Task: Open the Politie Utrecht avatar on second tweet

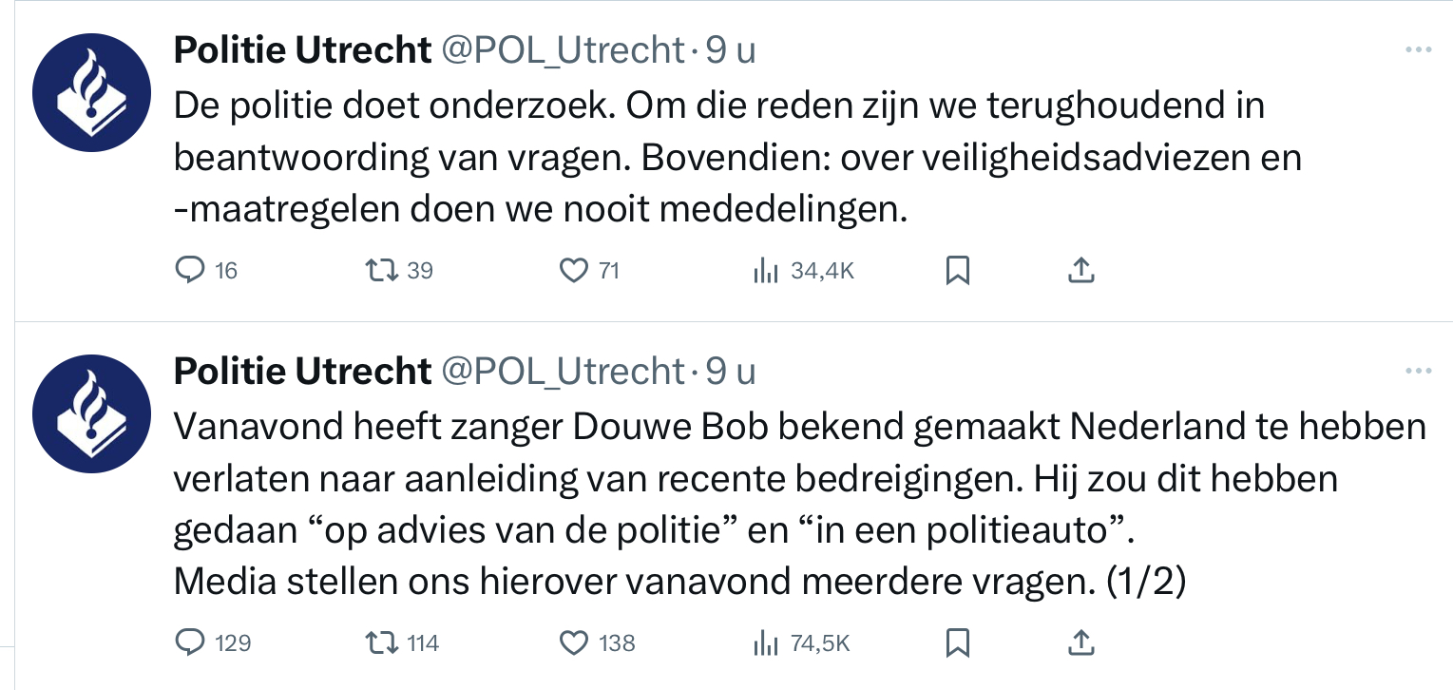Action: 91,414
